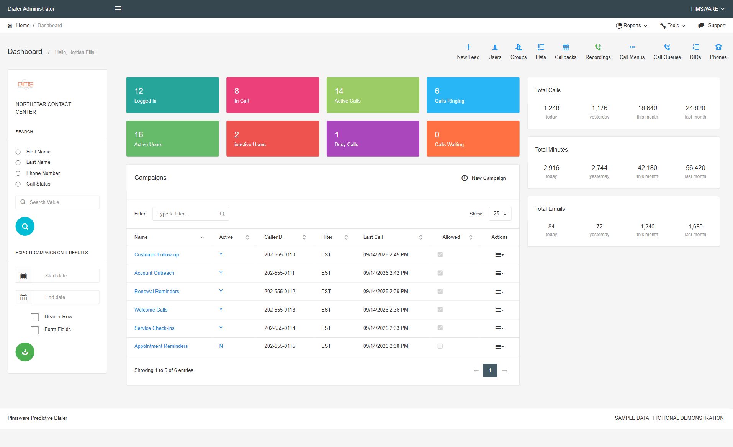Sort campaigns by Last Call column
The image size is (733, 447).
point(393,237)
